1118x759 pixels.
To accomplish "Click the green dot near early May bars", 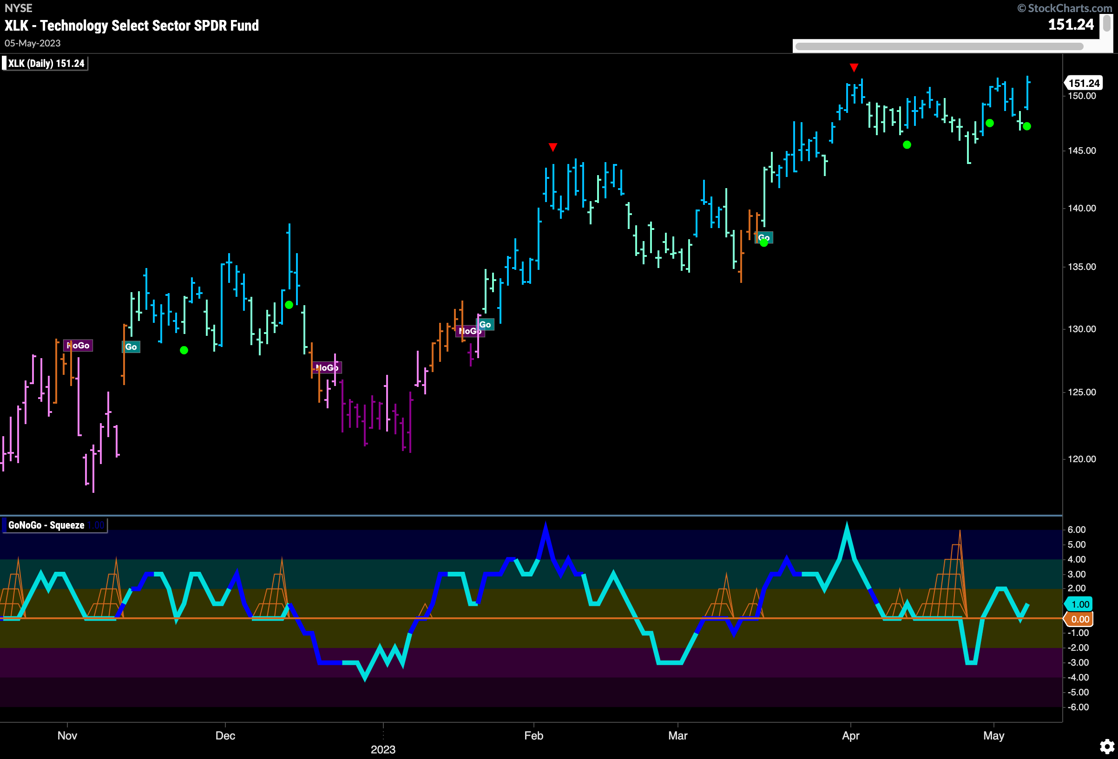I will (990, 123).
